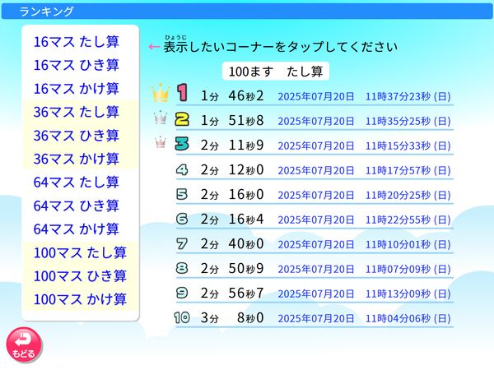Viewport: 494px width, 370px height.
Task: Click the 2分 11秒9 time
Action: click(232, 145)
